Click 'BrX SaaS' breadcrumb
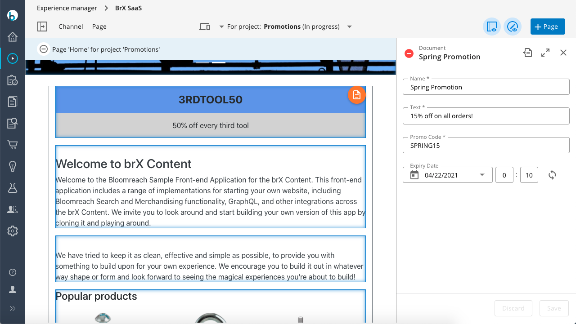This screenshot has height=324, width=576. [129, 8]
